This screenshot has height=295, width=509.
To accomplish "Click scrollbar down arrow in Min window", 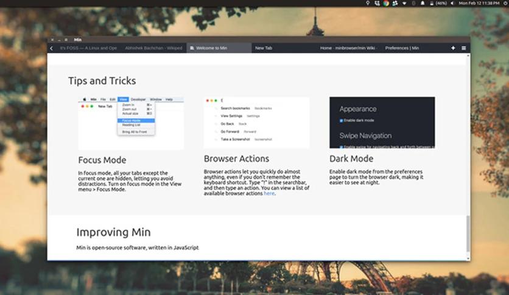I will pos(468,258).
